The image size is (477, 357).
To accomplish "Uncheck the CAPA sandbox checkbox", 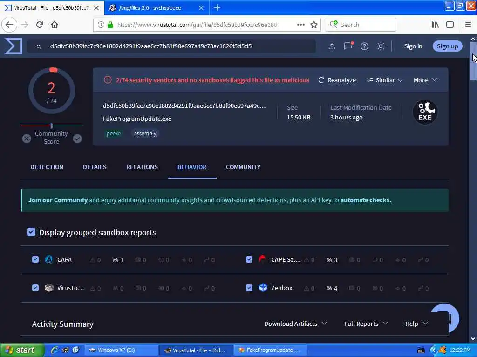I will (x=35, y=259).
